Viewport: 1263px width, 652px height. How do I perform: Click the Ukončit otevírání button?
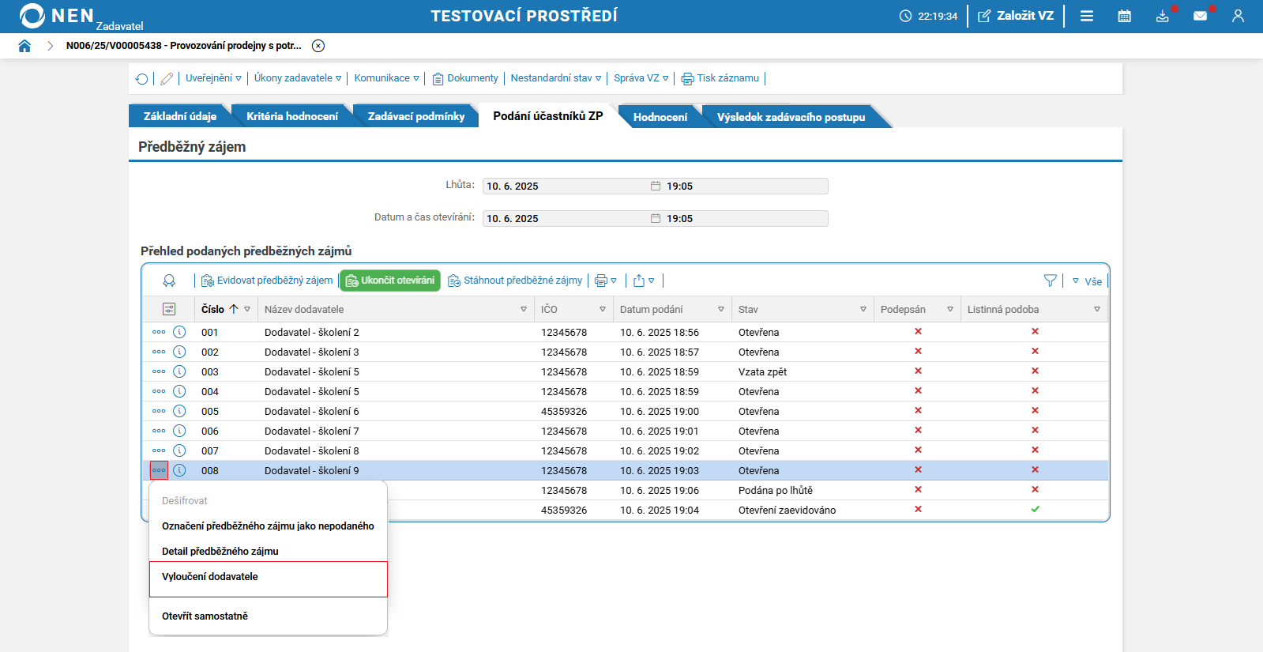[x=390, y=281]
